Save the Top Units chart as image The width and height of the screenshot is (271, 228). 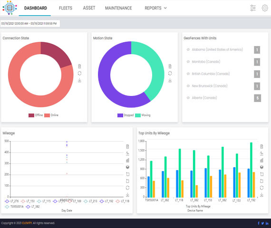tap(261, 195)
